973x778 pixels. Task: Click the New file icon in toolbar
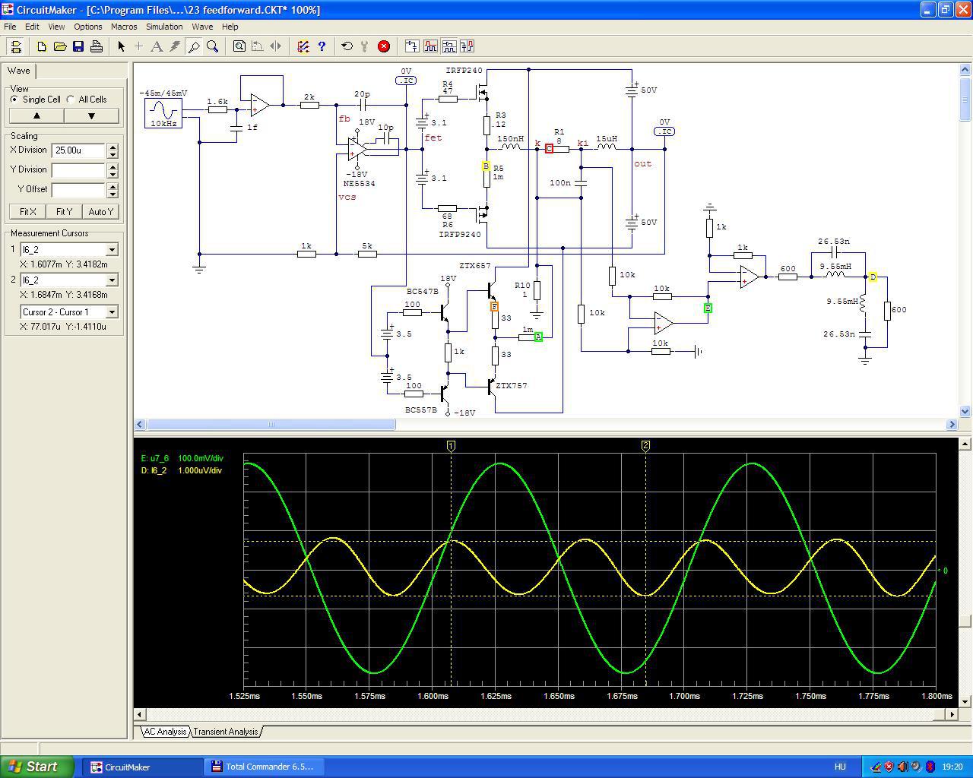point(42,46)
